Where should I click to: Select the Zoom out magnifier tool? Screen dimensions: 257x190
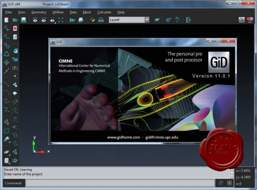click(x=6, y=37)
